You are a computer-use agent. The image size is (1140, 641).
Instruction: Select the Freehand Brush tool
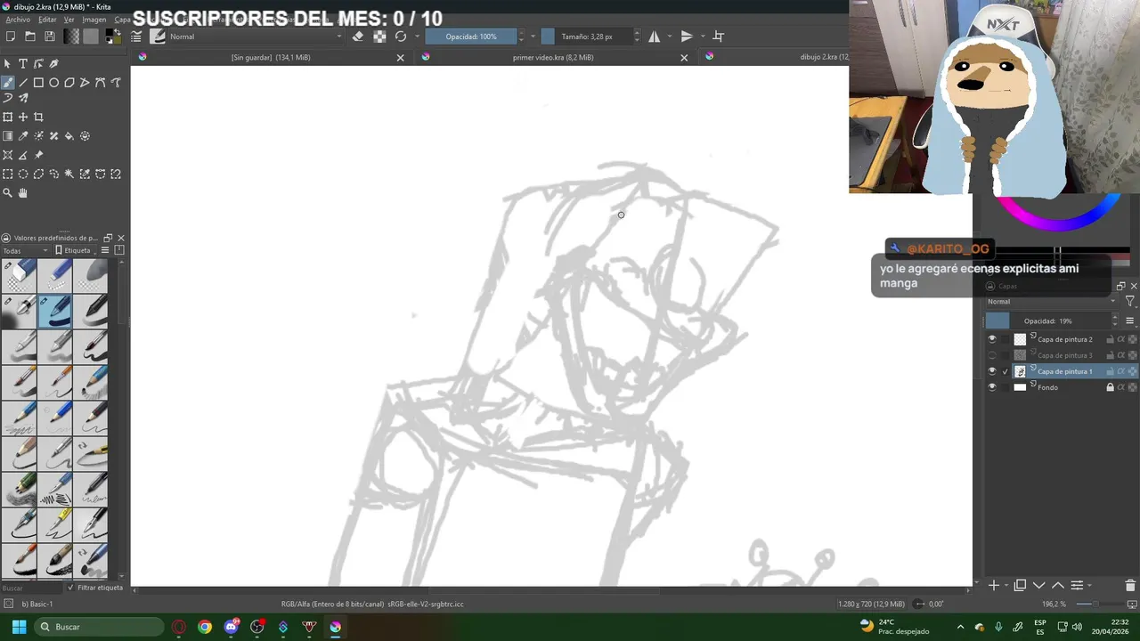point(8,83)
